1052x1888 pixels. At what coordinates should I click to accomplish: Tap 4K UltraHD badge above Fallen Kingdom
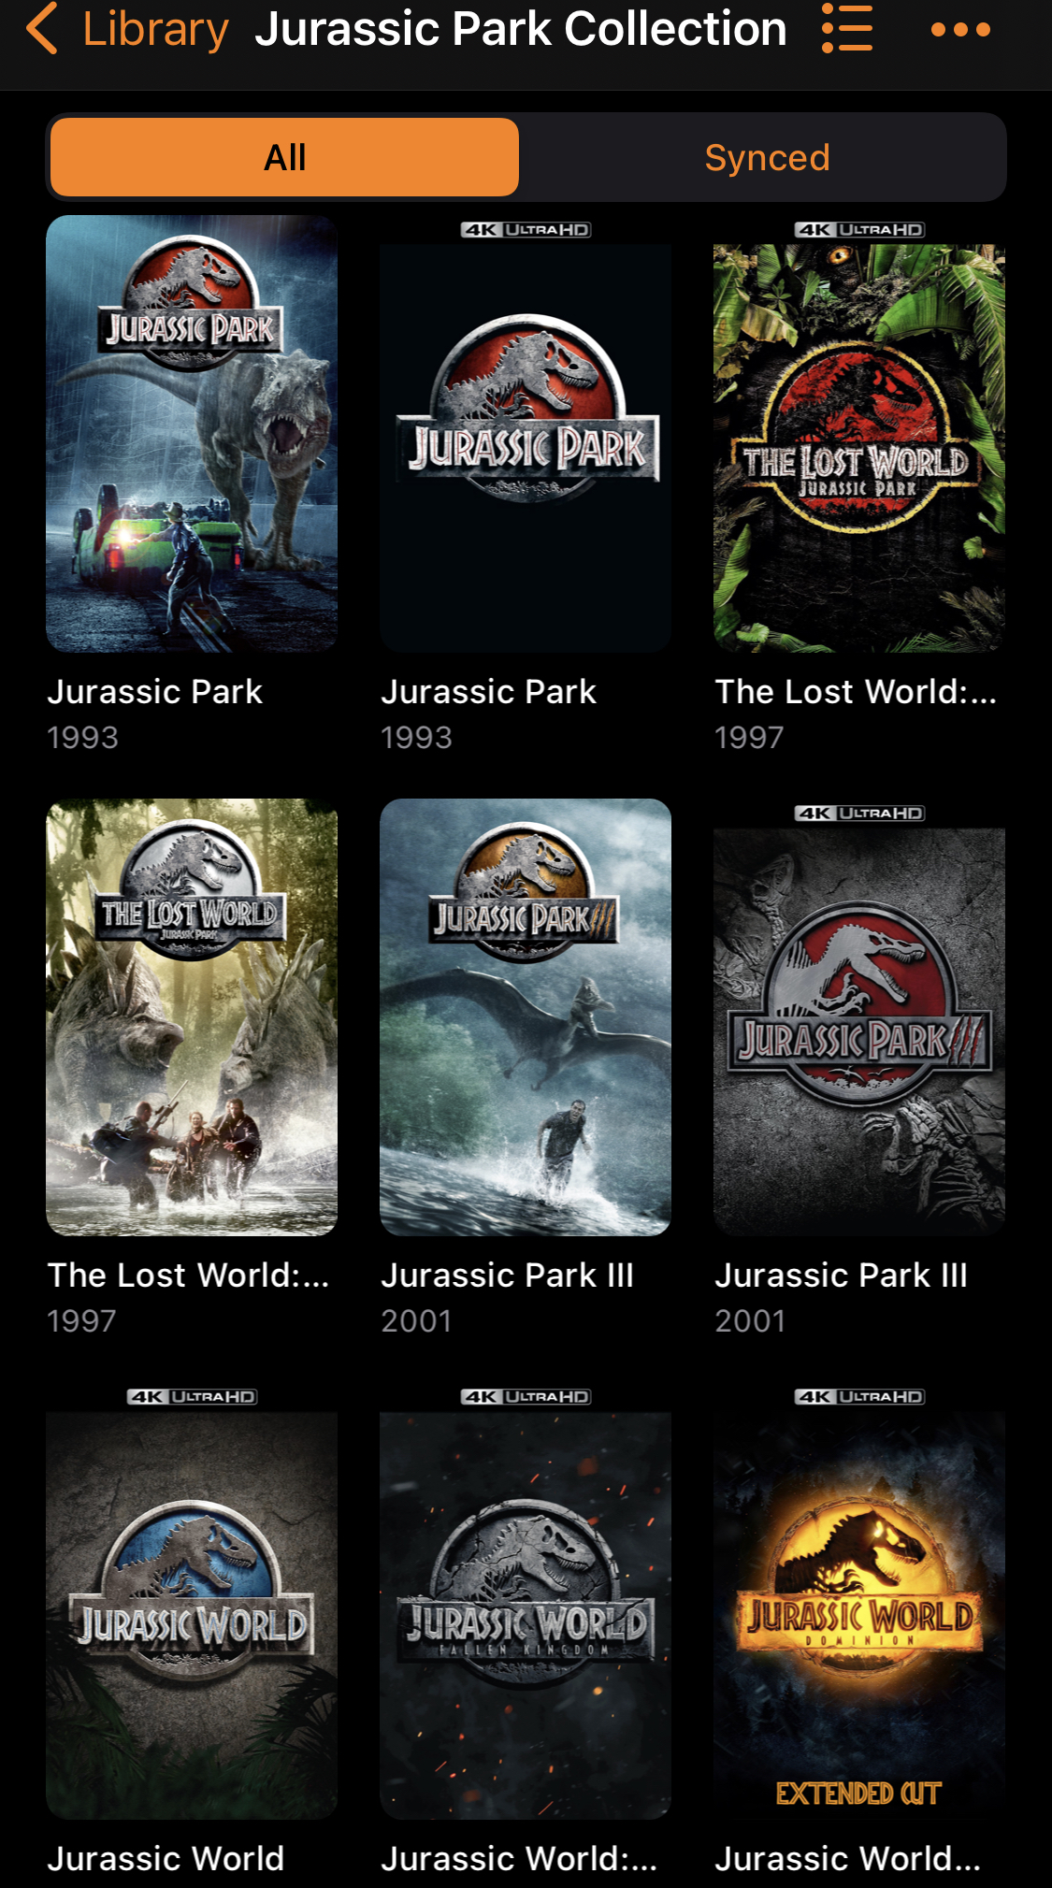tap(526, 1397)
